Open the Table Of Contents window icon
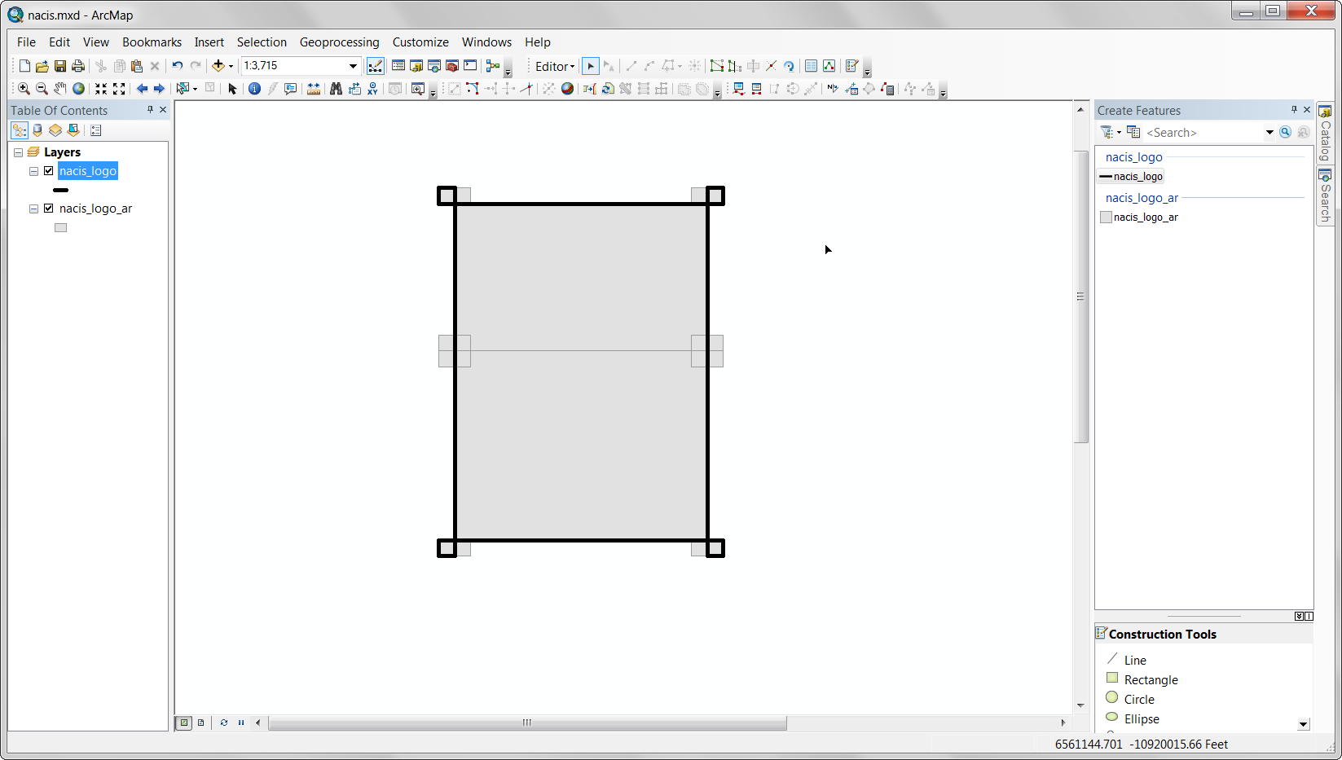Viewport: 1342px width, 760px height. tap(398, 66)
